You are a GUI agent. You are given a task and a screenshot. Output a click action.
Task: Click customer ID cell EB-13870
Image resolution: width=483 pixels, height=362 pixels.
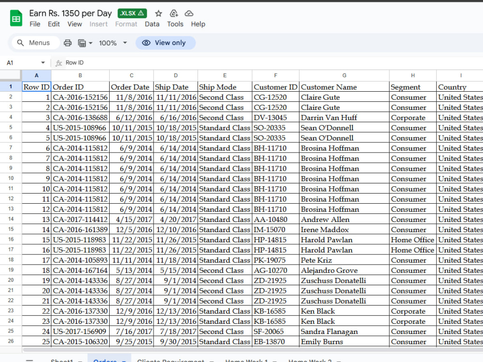(x=275, y=342)
